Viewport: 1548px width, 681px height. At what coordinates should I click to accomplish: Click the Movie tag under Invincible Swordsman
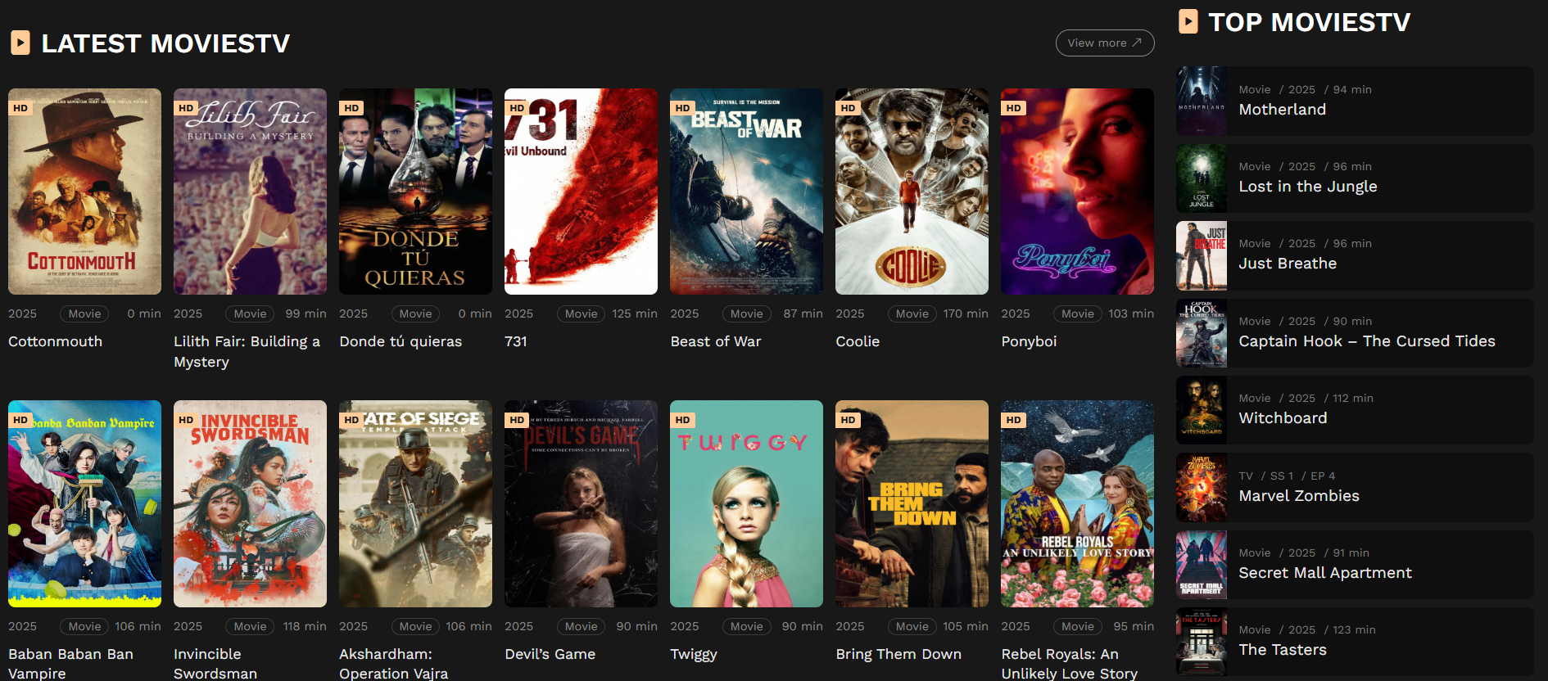(x=250, y=626)
